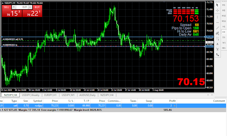Switch chart to H1 timeframe
227x136 pixels.
[224, 27]
